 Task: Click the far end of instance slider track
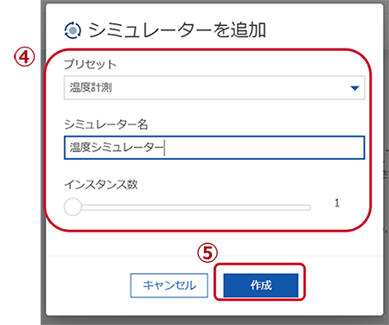pyautogui.click(x=309, y=207)
